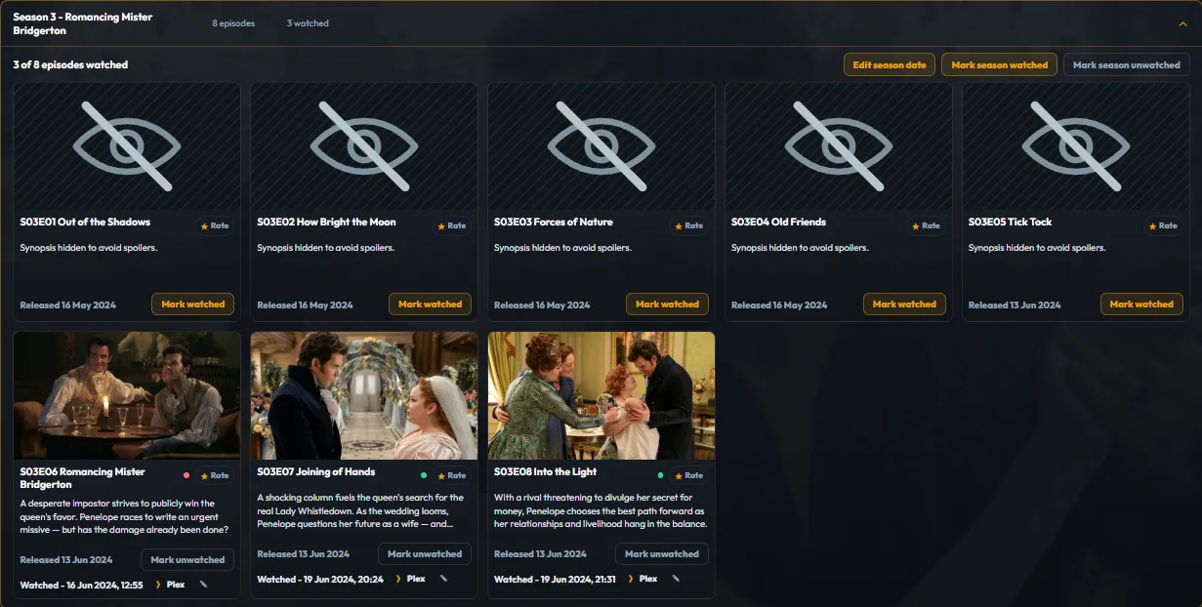Click the '3 watched' header label
Screen dimensions: 1202x607
[308, 23]
